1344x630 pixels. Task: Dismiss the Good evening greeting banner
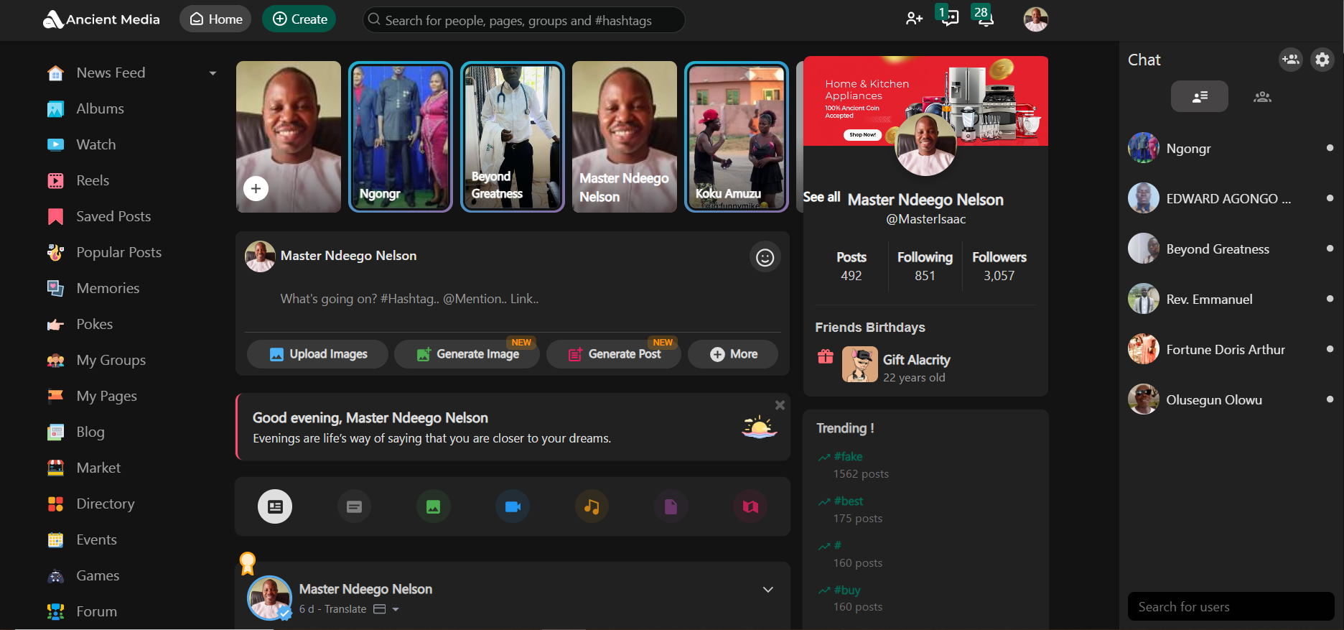(780, 405)
